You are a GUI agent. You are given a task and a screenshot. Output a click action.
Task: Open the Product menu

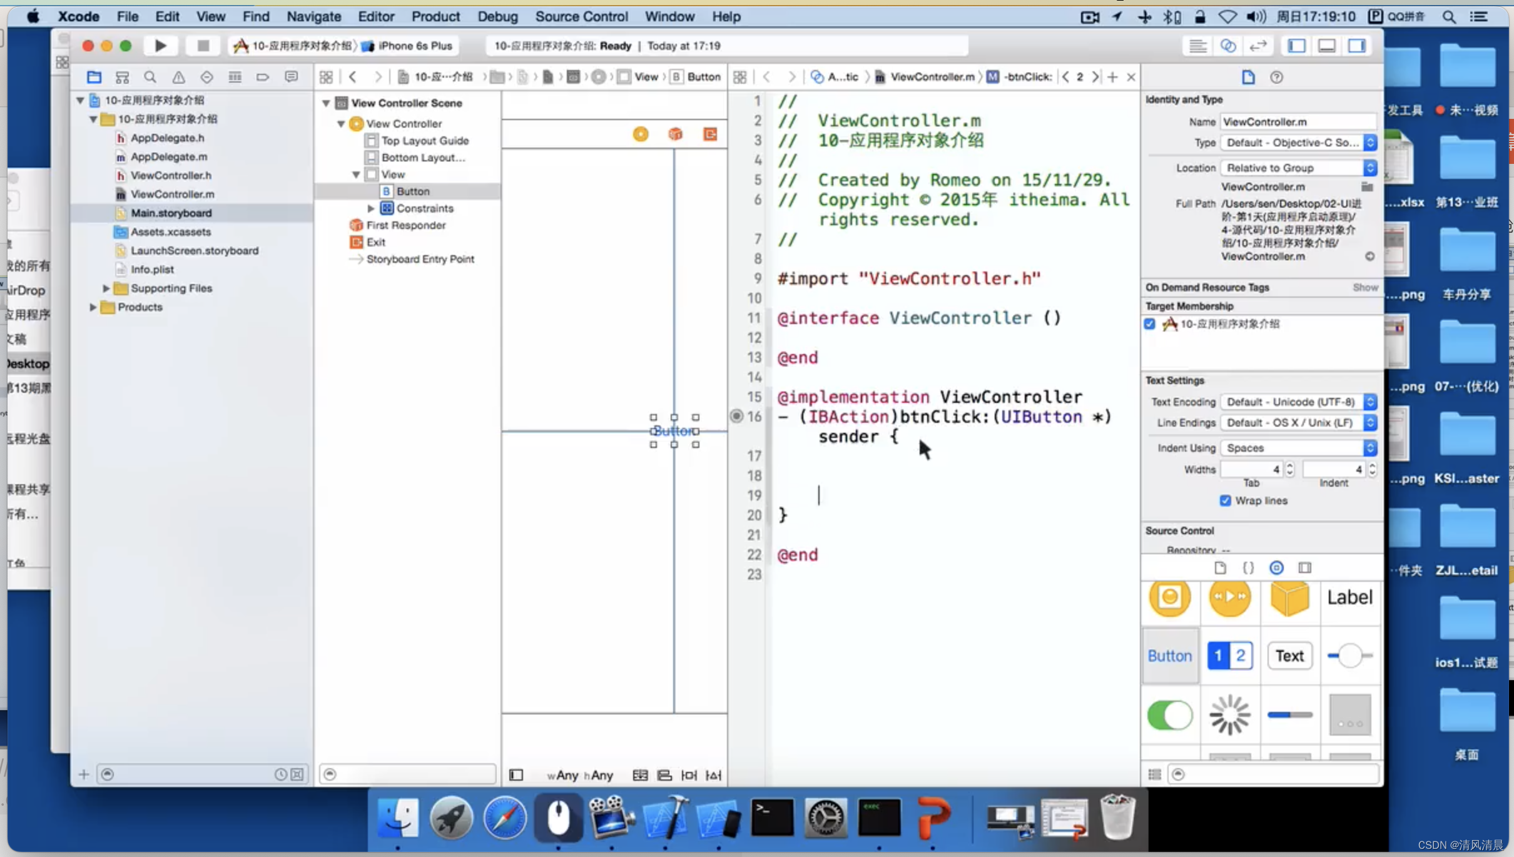435,16
